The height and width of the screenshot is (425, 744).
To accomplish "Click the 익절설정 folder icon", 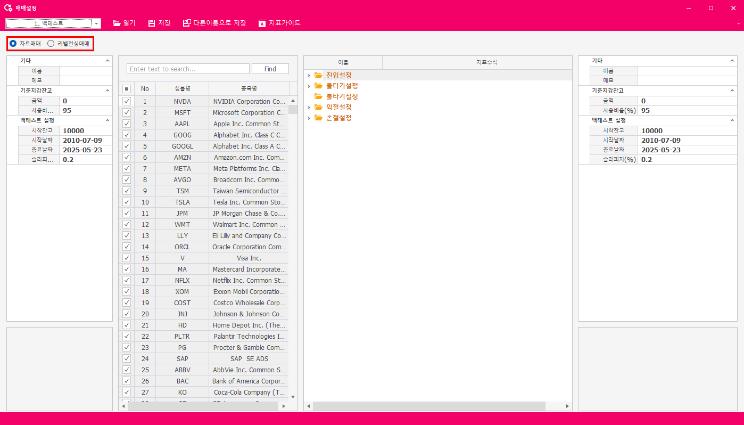I will point(319,107).
